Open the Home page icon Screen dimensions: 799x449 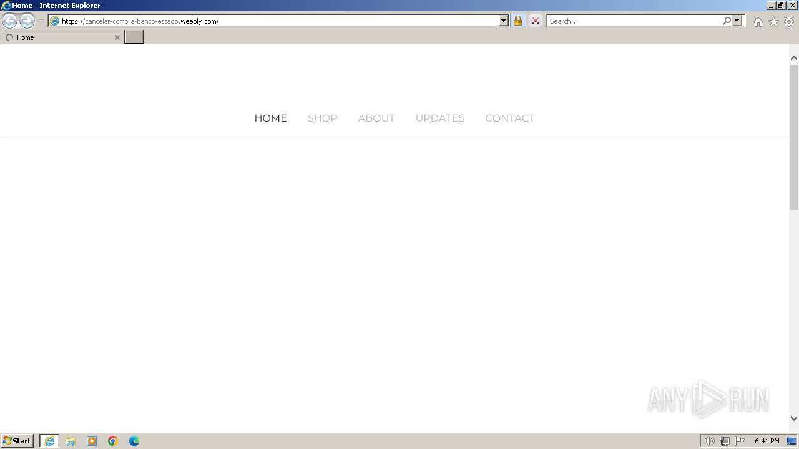(x=758, y=22)
